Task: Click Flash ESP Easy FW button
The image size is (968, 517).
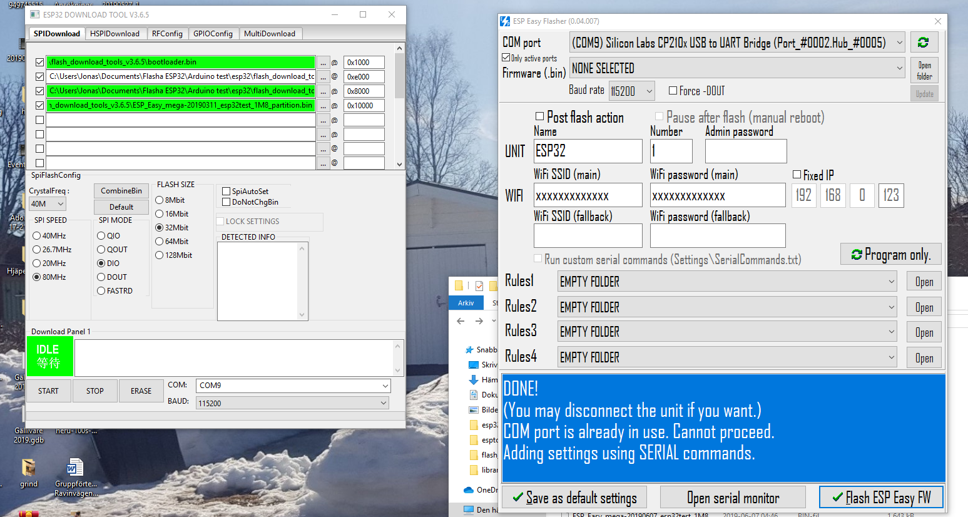Action: pyautogui.click(x=881, y=498)
